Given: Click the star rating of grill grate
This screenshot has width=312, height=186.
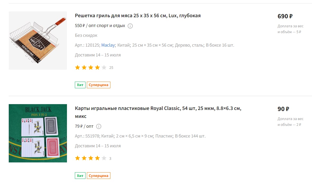Looking at the screenshot, I should point(91,68).
